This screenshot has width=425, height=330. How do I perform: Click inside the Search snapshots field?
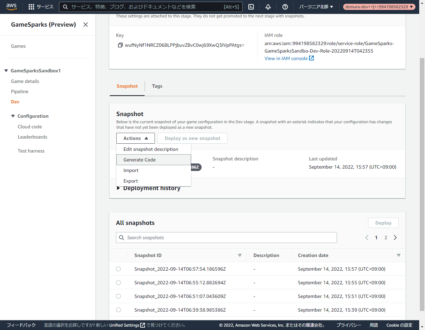pyautogui.click(x=226, y=237)
